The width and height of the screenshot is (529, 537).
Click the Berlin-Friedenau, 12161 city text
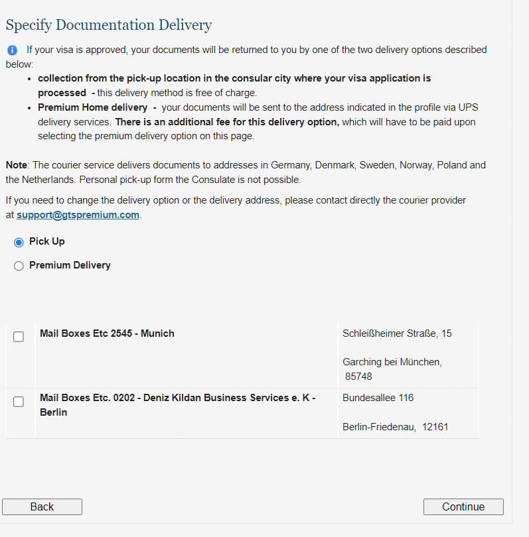(395, 427)
